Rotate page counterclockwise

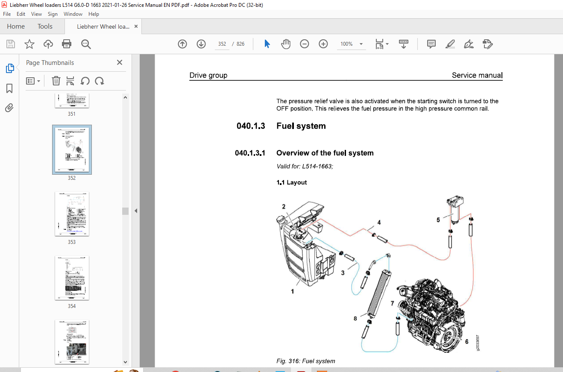(x=85, y=81)
